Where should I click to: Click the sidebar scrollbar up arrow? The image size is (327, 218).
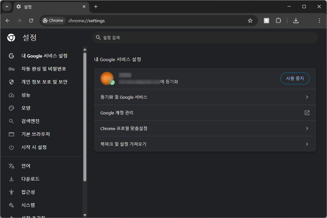tap(85, 50)
